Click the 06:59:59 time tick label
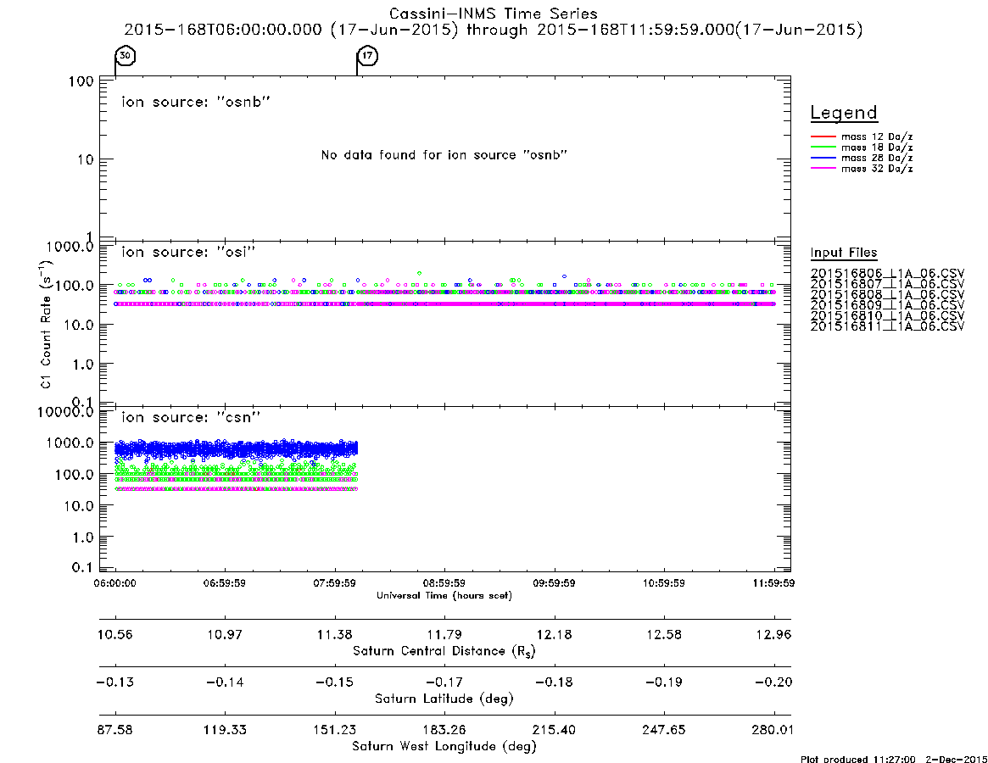This screenshot has height=763, width=988. coord(225,583)
